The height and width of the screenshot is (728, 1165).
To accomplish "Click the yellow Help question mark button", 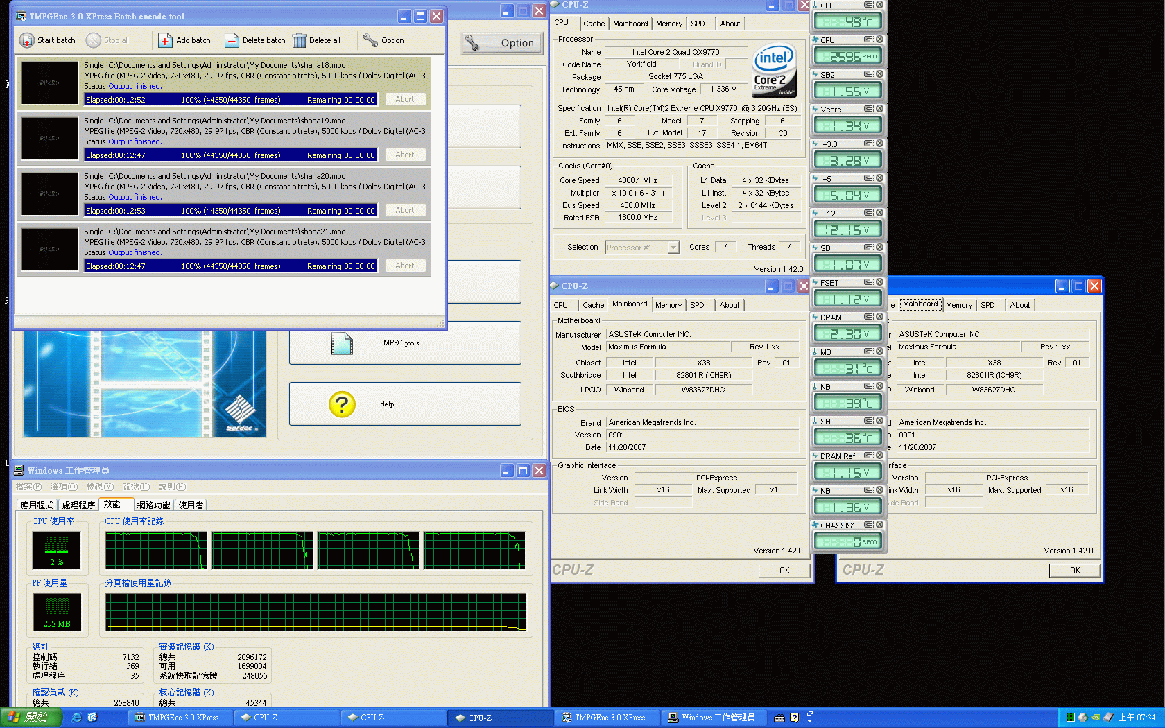I will click(342, 404).
